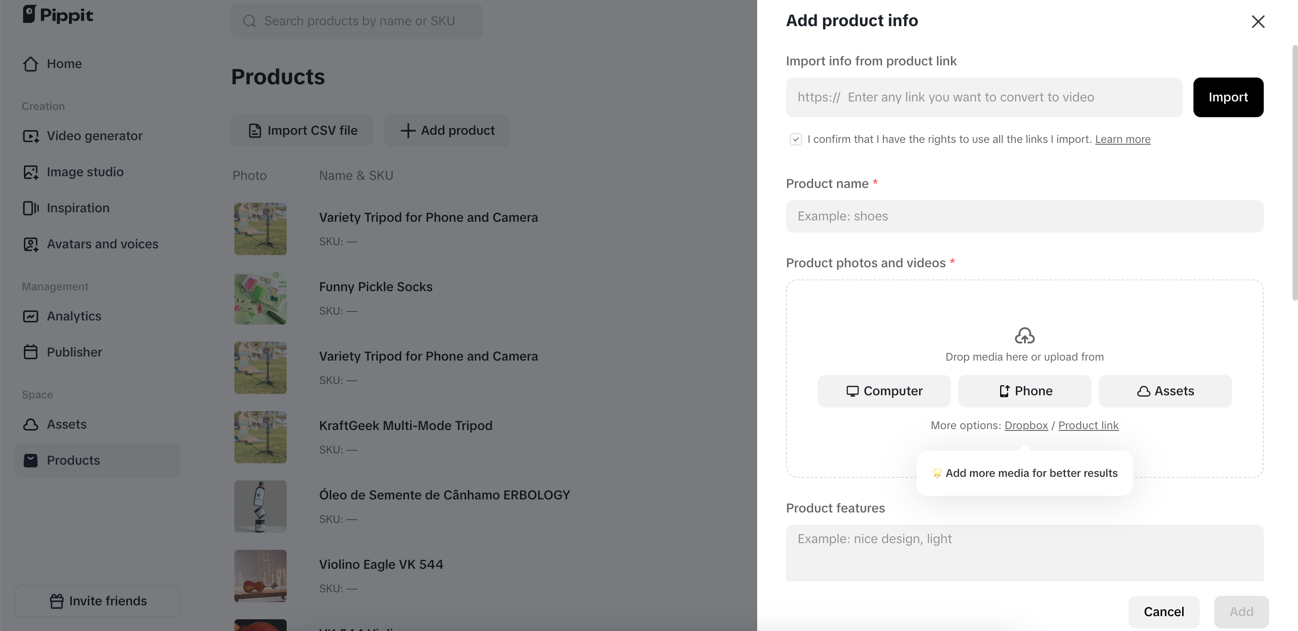Image resolution: width=1298 pixels, height=631 pixels.
Task: Upload media from Computer
Action: click(x=883, y=391)
